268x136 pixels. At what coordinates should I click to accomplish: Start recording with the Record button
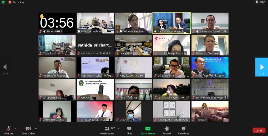(166, 130)
